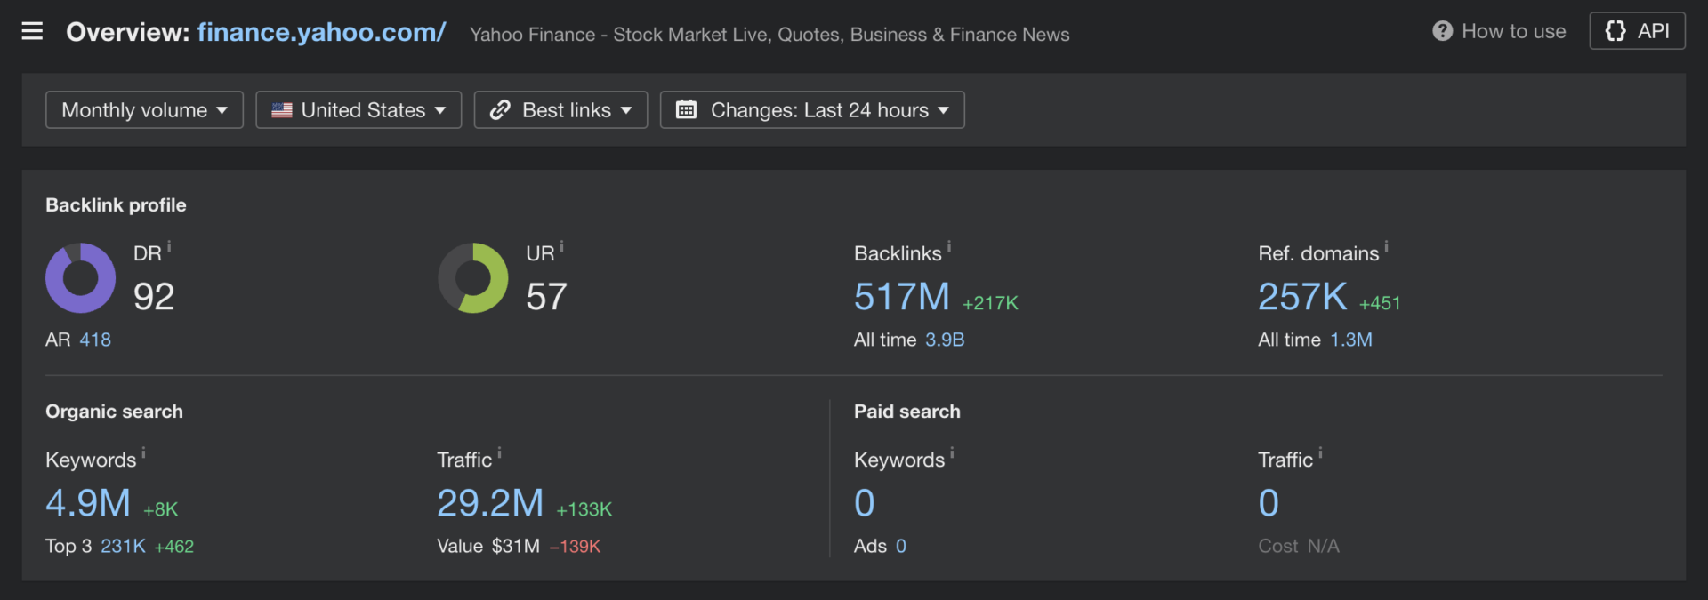Open the United States country dropdown
This screenshot has width=1708, height=600.
359,110
